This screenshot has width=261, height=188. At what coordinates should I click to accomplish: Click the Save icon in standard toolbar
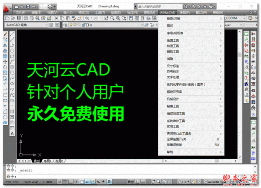pyautogui.click(x=19, y=18)
